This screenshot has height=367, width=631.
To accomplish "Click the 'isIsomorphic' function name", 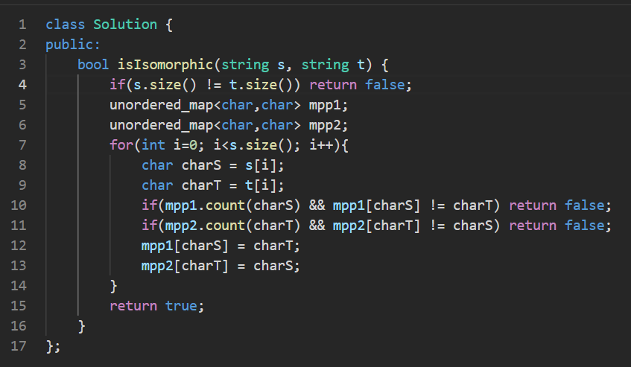I will click(x=165, y=65).
